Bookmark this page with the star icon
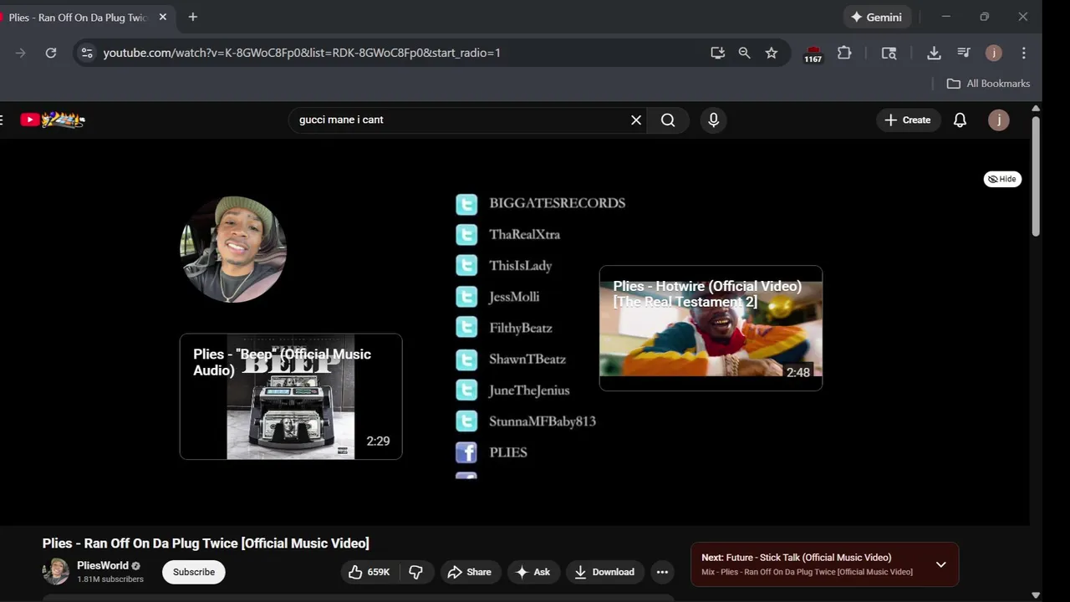 772,53
